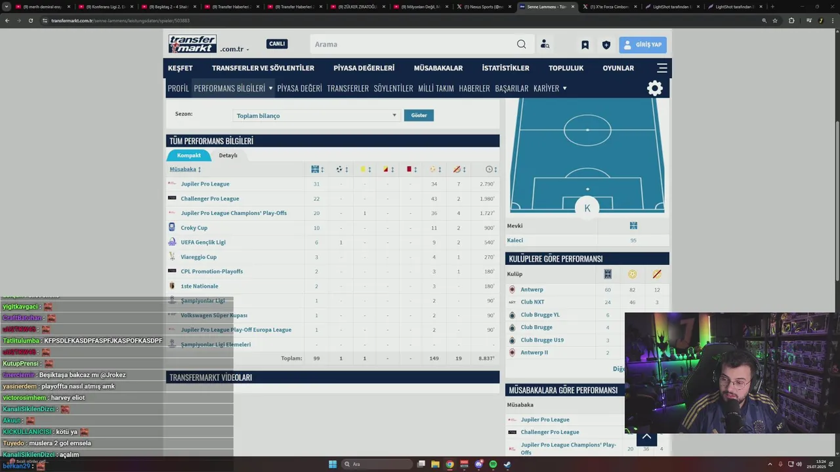Open Club Brugge YL link

click(540, 315)
